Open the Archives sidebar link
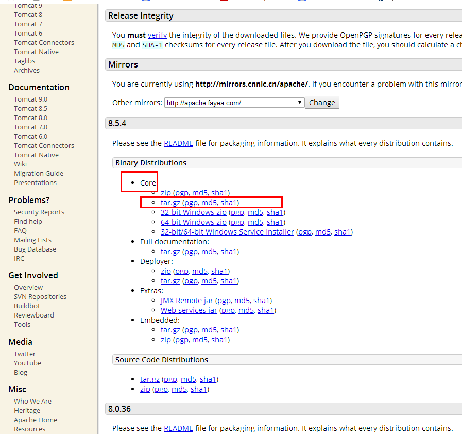The image size is (462, 434). click(x=26, y=71)
